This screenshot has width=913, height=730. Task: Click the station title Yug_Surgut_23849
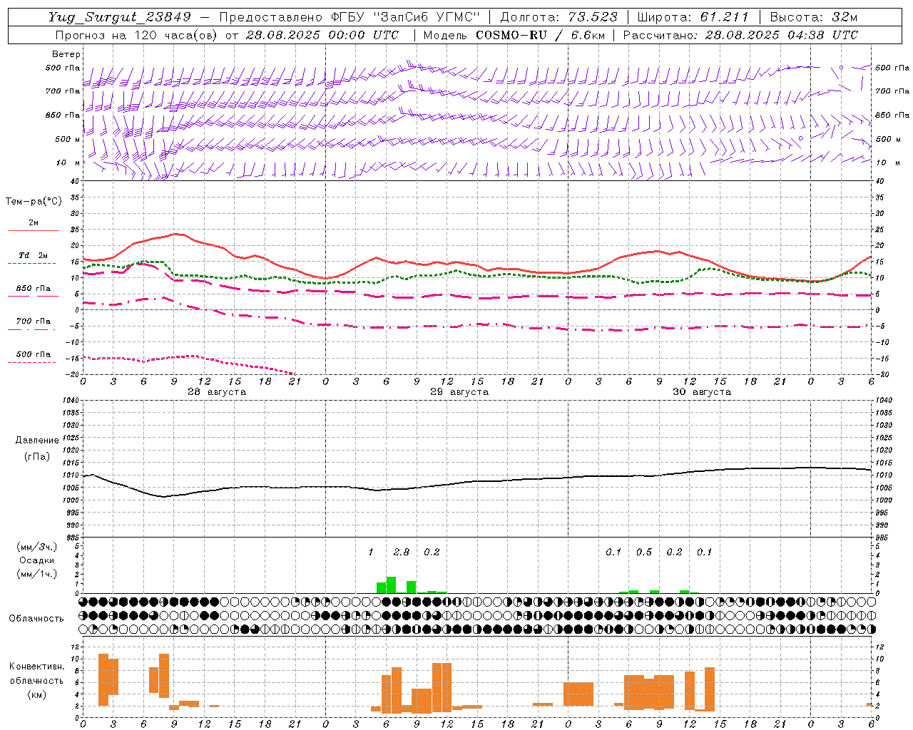tap(120, 17)
